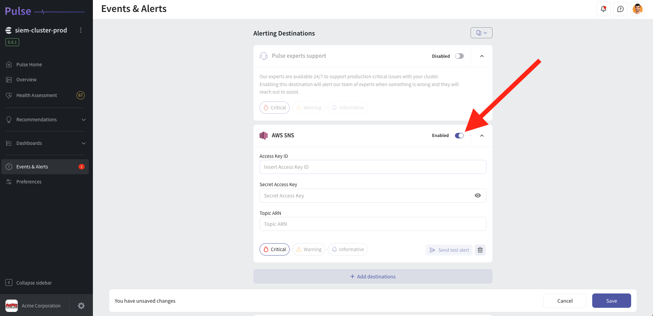Click the Insert Access Key ID field
Image resolution: width=653 pixels, height=316 pixels.
[372, 167]
